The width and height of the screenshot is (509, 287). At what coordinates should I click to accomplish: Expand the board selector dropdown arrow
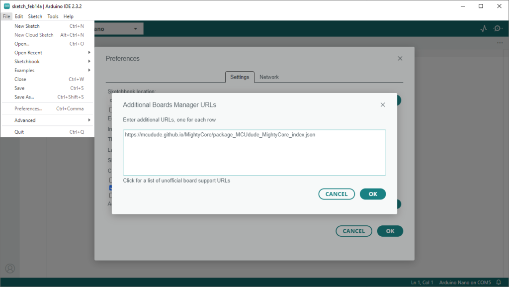point(135,29)
